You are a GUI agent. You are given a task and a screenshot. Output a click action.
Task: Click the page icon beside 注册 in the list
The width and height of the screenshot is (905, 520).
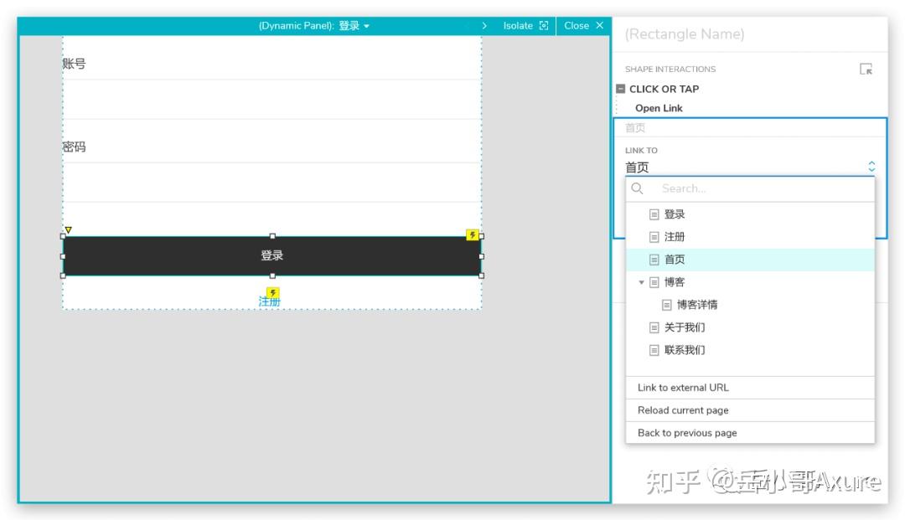654,236
